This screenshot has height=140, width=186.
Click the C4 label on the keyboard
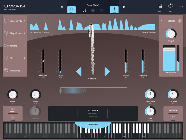(x=104, y=137)
